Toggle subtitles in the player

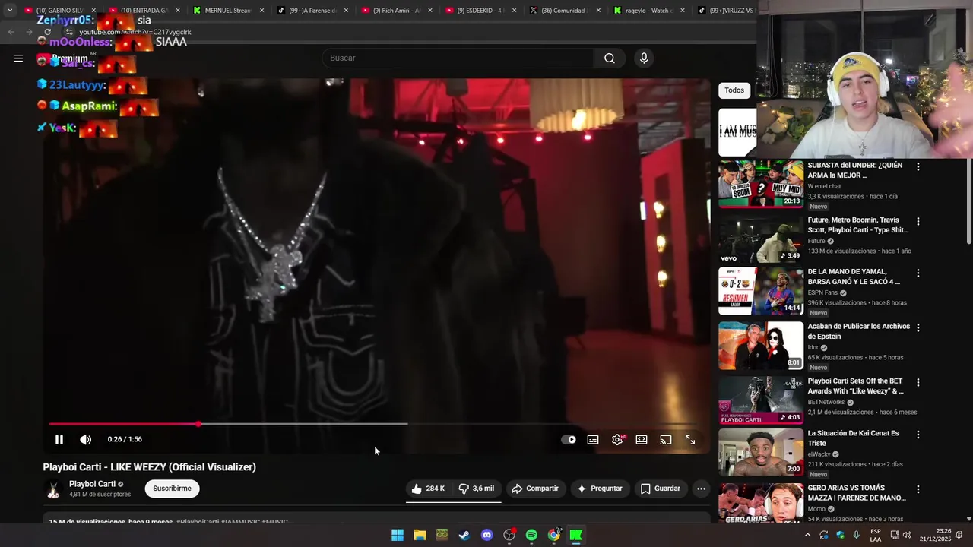coord(593,440)
